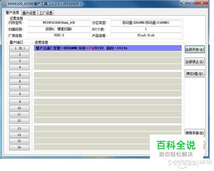Click the 厂商信息 field showing USB2.0
Image resolution: width=214 pixels, height=171 pixels.
point(59,35)
